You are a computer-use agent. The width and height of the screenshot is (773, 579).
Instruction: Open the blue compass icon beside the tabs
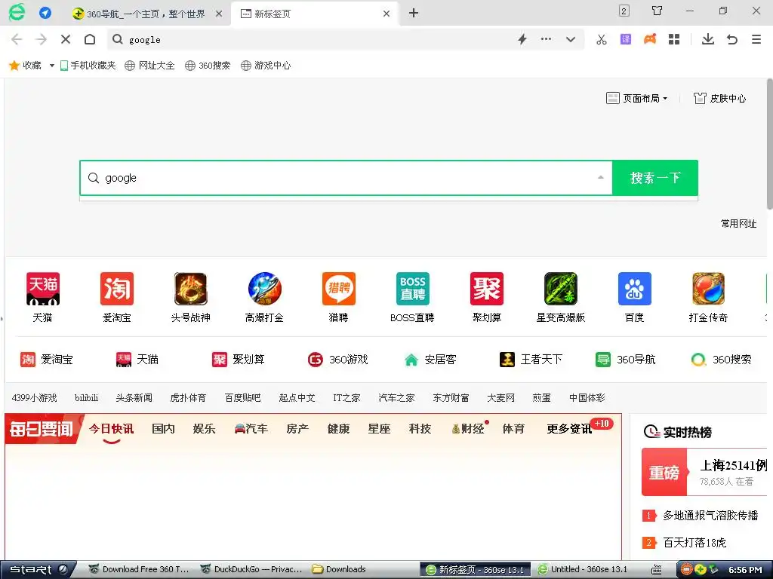point(45,14)
